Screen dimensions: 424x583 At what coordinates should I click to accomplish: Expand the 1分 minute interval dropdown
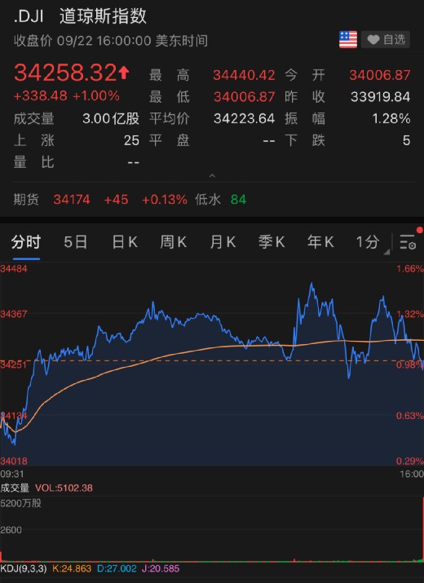click(x=369, y=242)
